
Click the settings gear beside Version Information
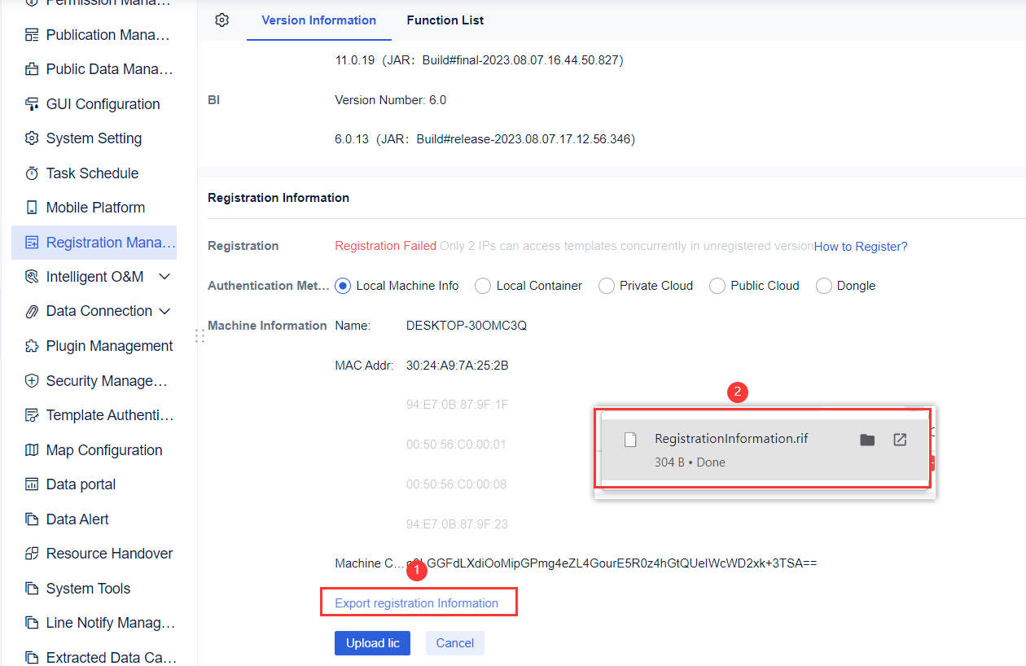point(221,20)
